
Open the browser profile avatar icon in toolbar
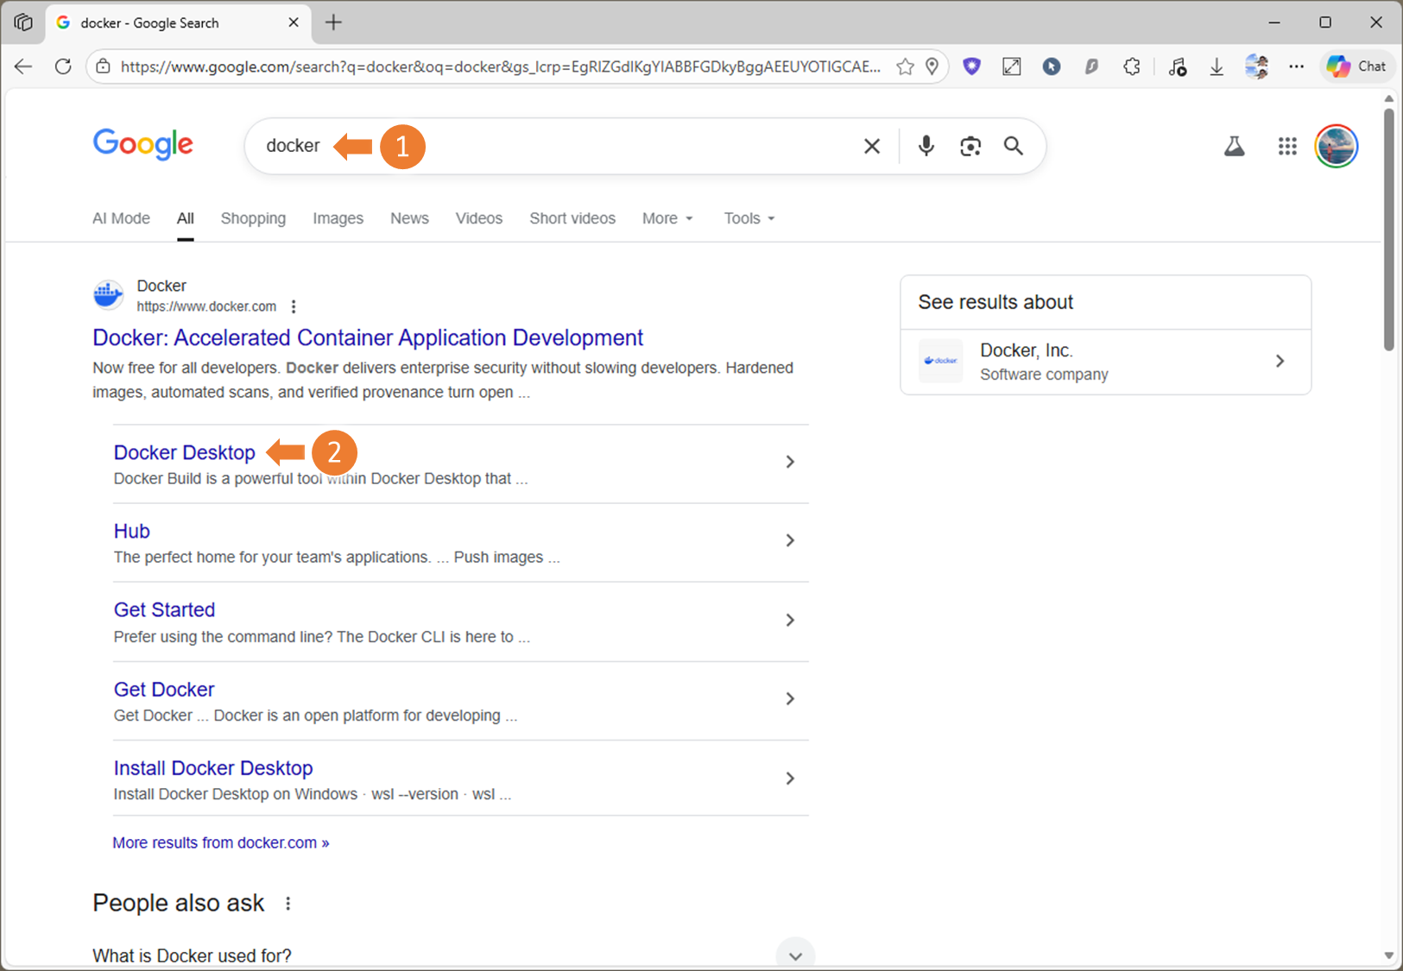1256,66
